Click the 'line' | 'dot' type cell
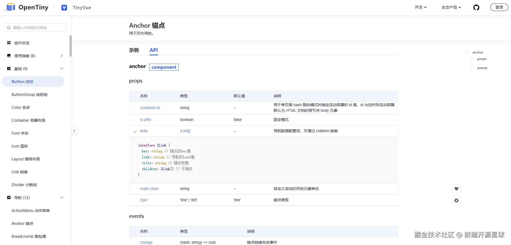Image resolution: width=511 pixels, height=245 pixels. 189,200
